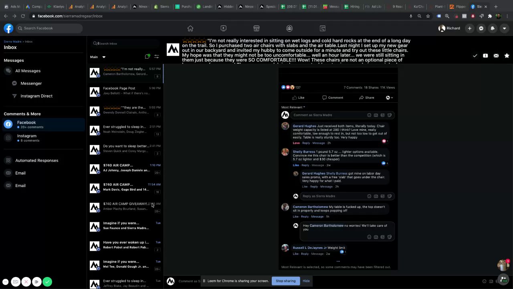Open Loom more options dots
Image resolution: width=513 pixels, height=289 pixels.
[5, 282]
